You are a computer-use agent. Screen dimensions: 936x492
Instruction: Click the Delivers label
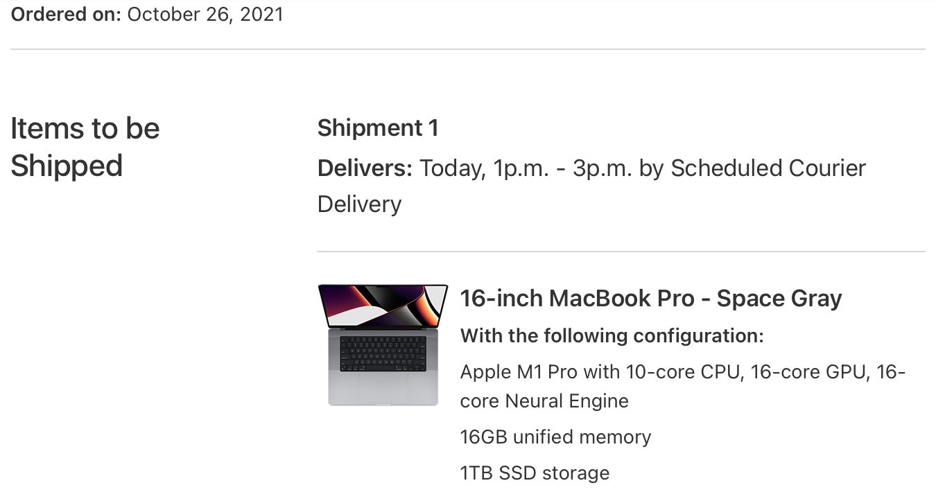tap(365, 168)
